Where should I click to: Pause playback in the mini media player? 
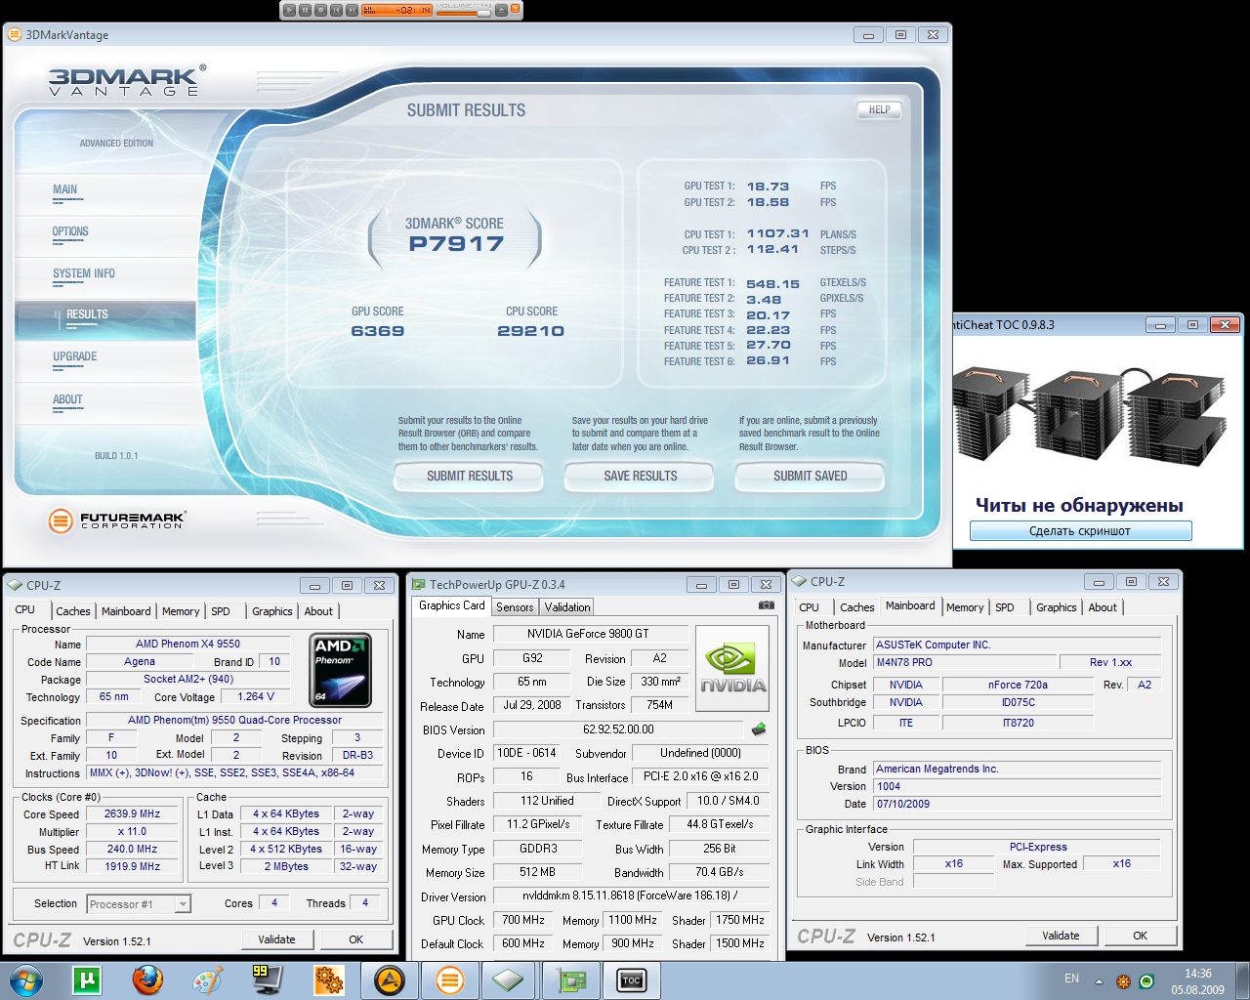point(305,10)
